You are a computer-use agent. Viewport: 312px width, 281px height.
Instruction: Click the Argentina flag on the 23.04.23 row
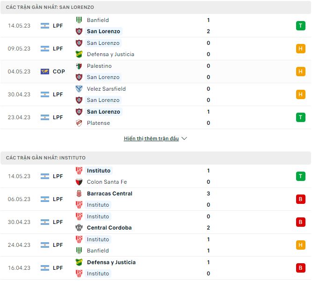tap(45, 117)
